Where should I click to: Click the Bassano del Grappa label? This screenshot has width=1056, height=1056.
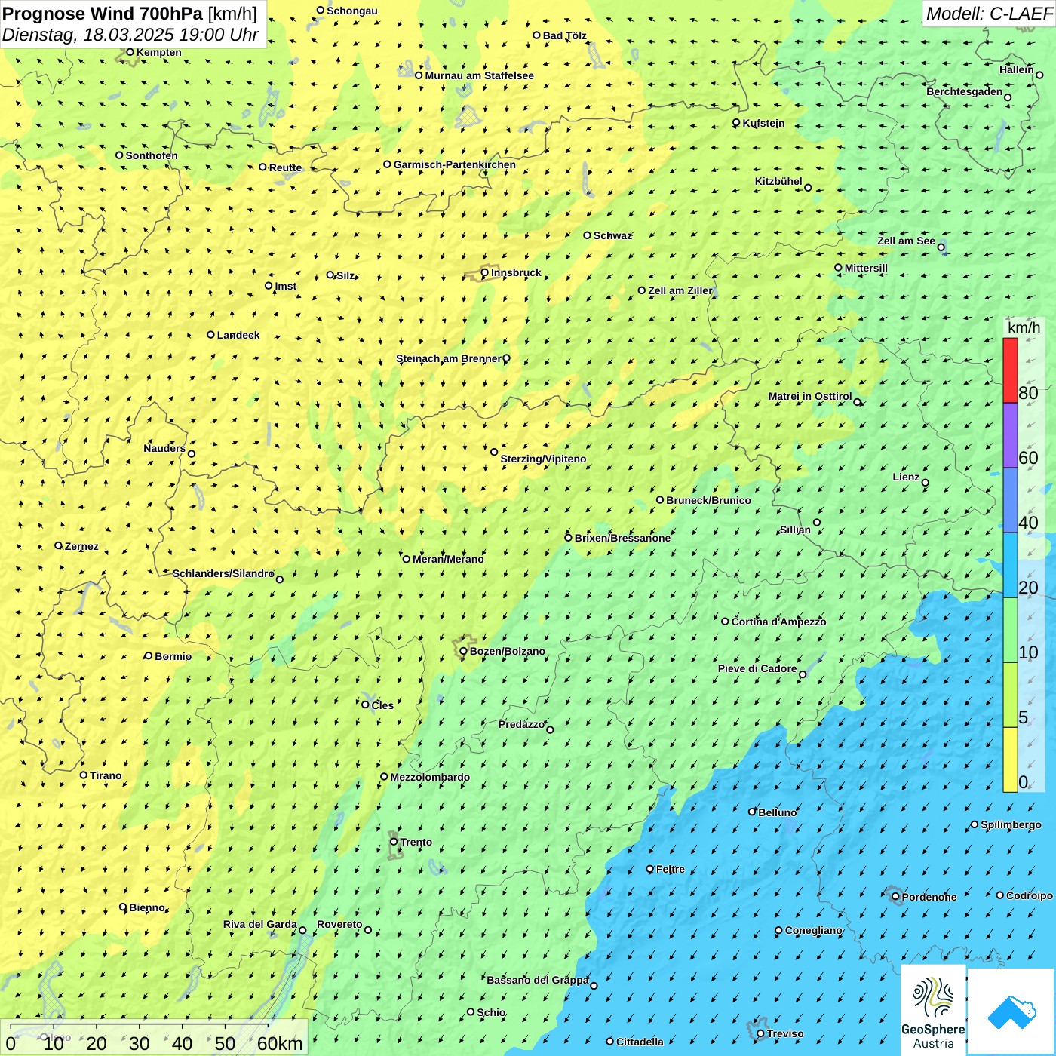click(538, 980)
